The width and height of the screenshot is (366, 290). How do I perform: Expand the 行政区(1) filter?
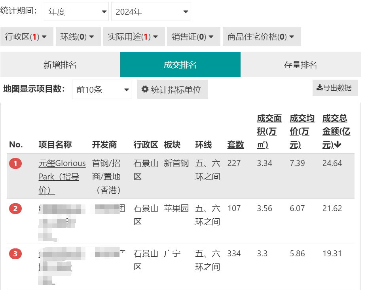click(27, 36)
